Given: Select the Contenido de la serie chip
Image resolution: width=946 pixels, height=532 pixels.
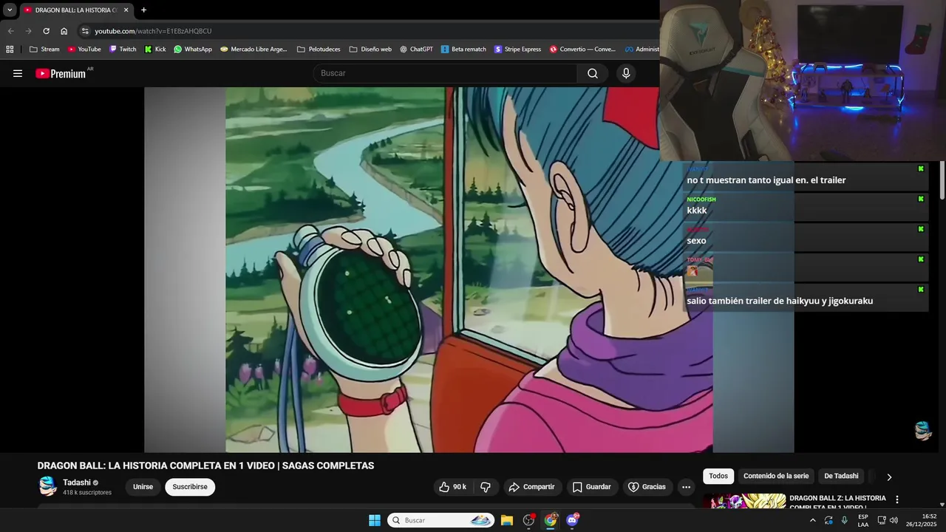Looking at the screenshot, I should [x=776, y=476].
